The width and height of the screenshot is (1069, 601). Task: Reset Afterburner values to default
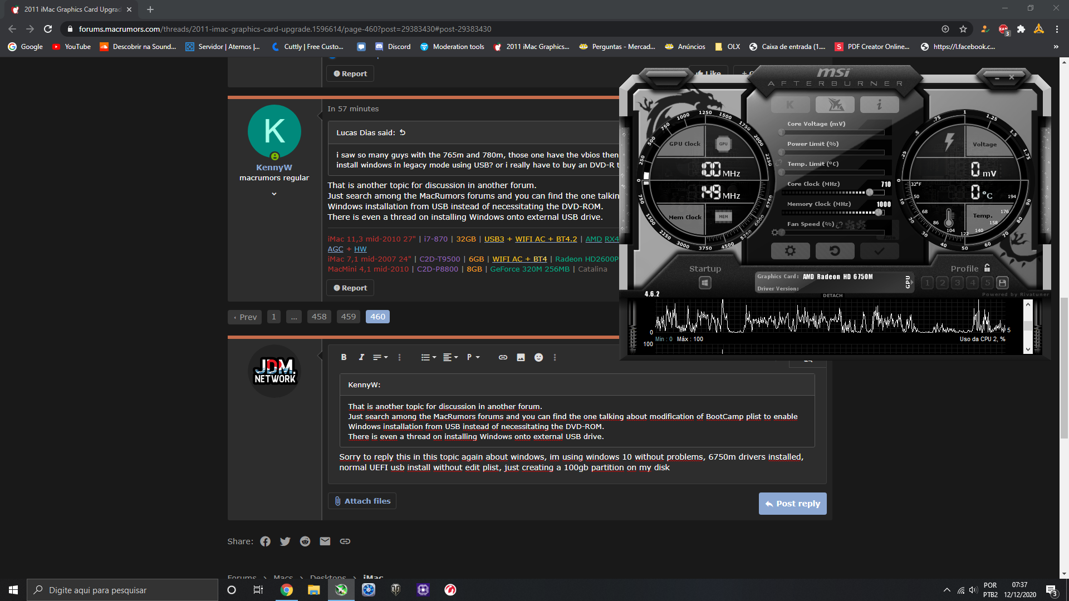tap(835, 251)
